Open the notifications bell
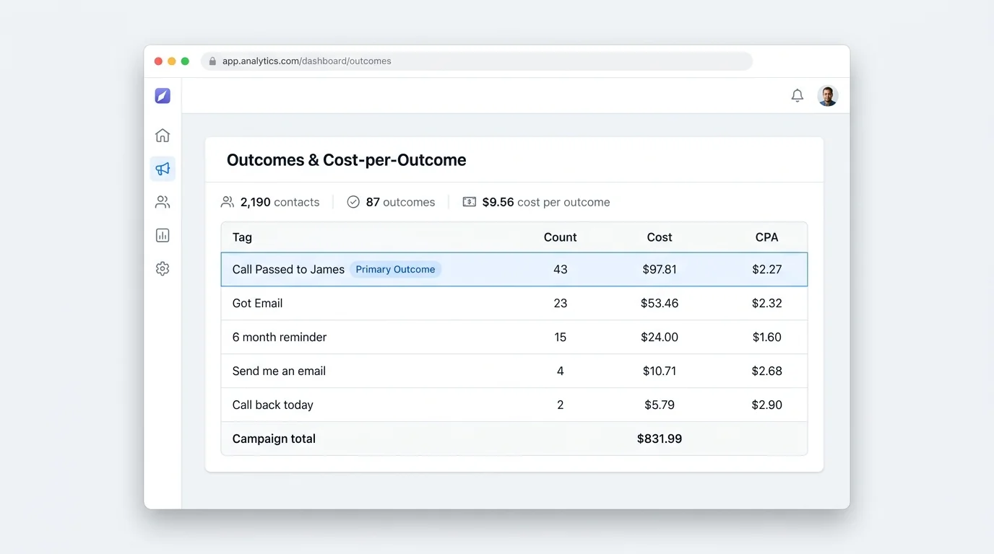994x554 pixels. tap(798, 95)
